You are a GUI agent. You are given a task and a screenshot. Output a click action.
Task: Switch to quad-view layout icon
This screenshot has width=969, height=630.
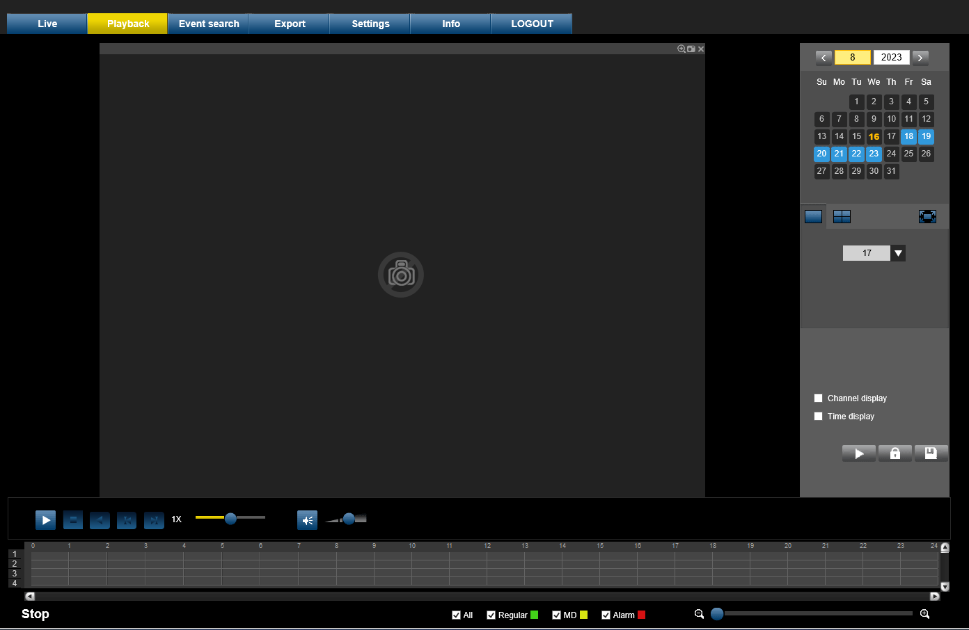[x=842, y=216]
